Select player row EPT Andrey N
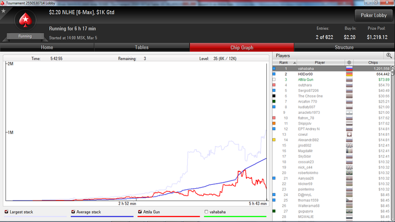This screenshot has height=222, width=395. (x=332, y=128)
